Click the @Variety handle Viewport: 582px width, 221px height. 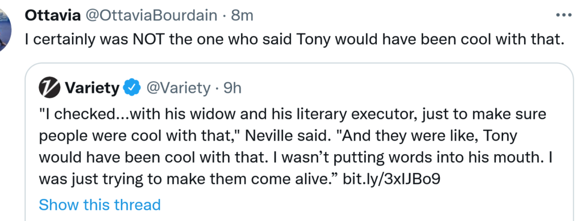click(178, 88)
